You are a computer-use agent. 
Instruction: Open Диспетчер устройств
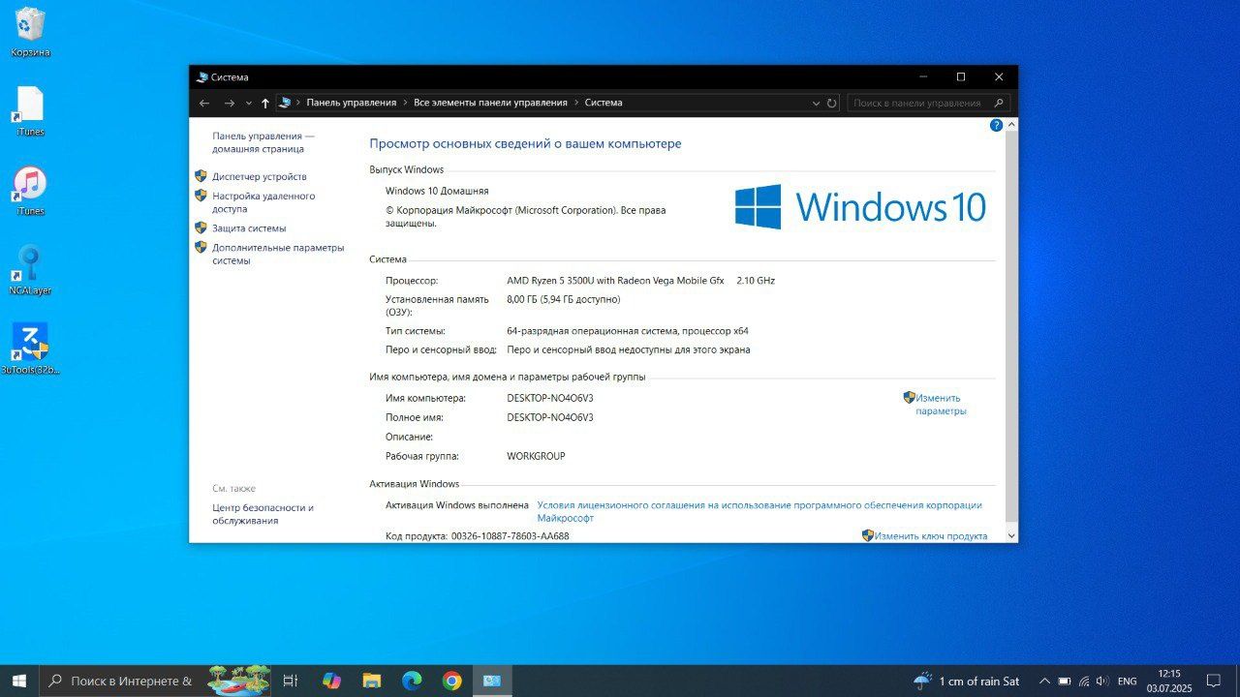(x=260, y=176)
